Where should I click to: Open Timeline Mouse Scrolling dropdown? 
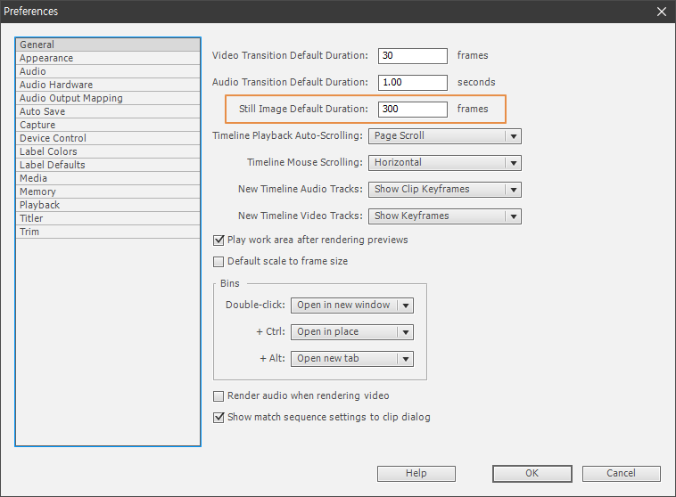pos(445,163)
